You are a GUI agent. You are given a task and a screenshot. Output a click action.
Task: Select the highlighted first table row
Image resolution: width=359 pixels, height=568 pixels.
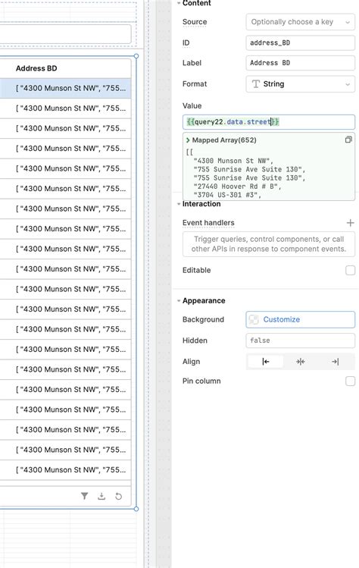point(65,88)
